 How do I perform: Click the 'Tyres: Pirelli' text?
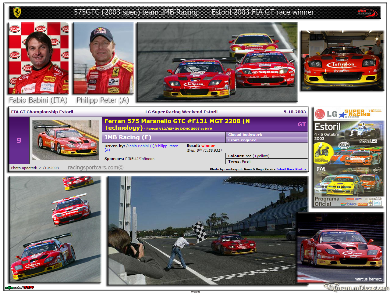coord(240,161)
